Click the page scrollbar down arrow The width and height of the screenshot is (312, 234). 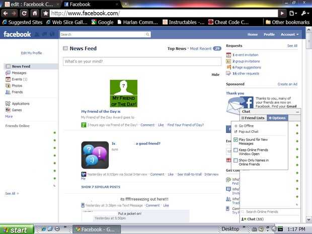308,219
